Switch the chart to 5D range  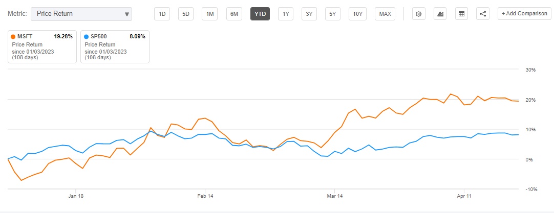click(x=186, y=14)
